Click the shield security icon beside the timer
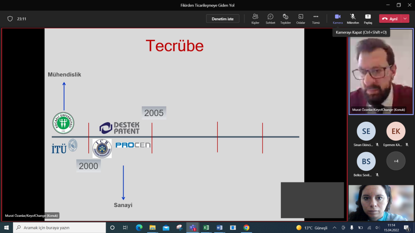Viewport: 415px width, 233px height. click(x=10, y=19)
